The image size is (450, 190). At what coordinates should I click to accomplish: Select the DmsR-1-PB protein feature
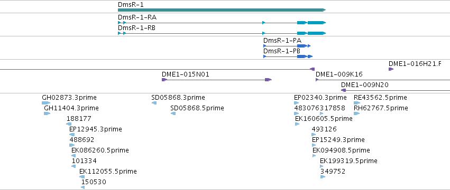[x=288, y=56]
